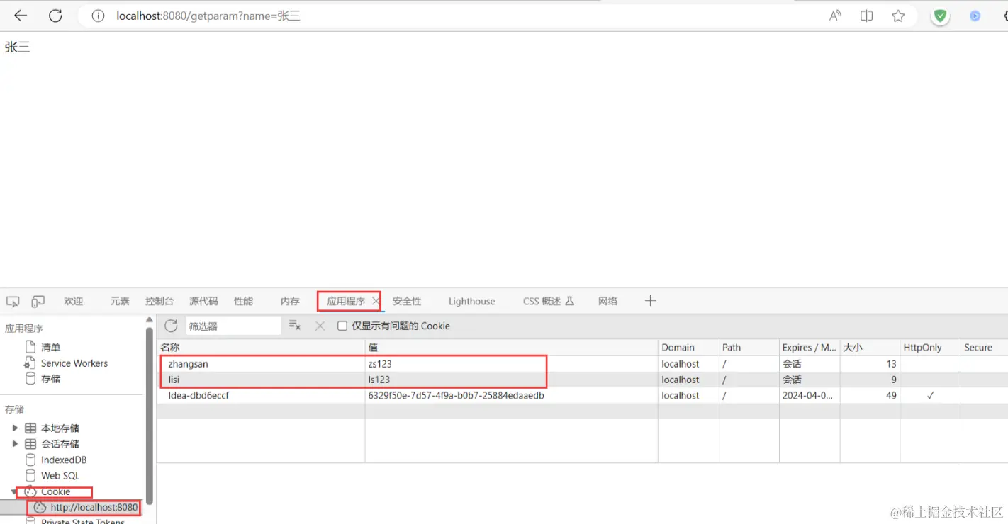1008x524 pixels.
Task: Sort by Path column header
Action: 749,348
